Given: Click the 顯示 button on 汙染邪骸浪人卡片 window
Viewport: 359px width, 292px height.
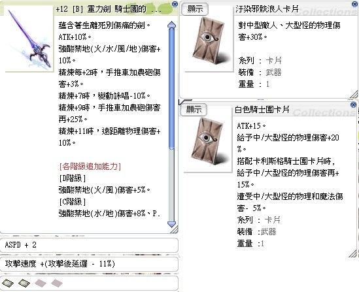Looking at the screenshot, I should pyautogui.click(x=195, y=9).
